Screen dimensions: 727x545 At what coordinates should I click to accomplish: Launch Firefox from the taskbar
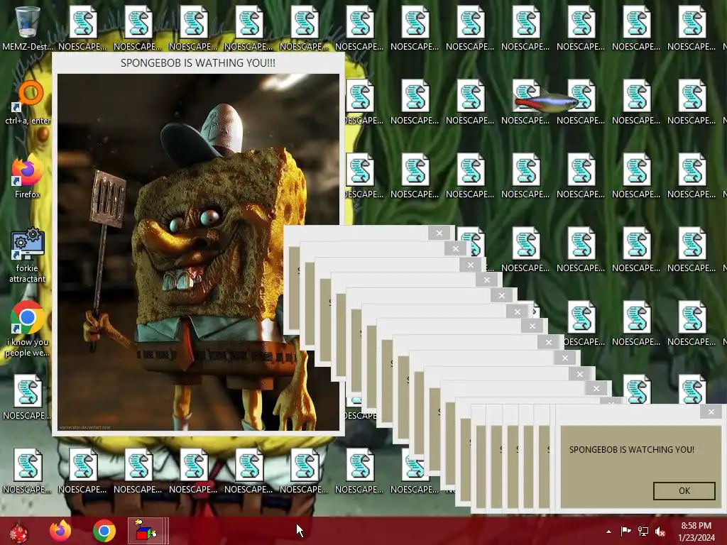[x=60, y=531]
